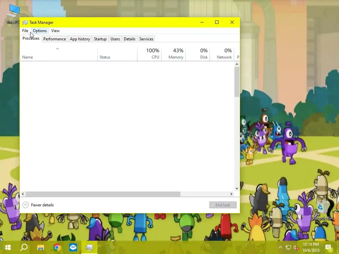Click the vertical scrollbar down arrow
Image resolution: width=339 pixels, height=254 pixels.
[237, 188]
